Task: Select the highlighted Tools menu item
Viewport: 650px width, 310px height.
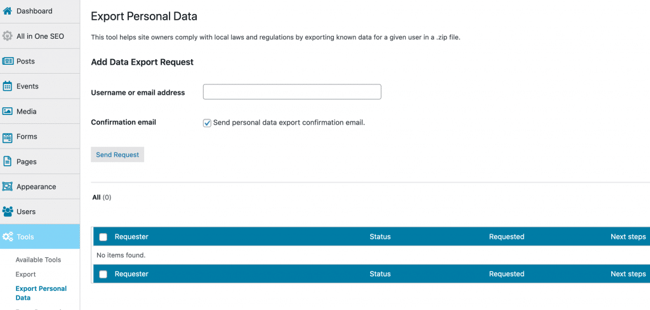Action: 40,236
